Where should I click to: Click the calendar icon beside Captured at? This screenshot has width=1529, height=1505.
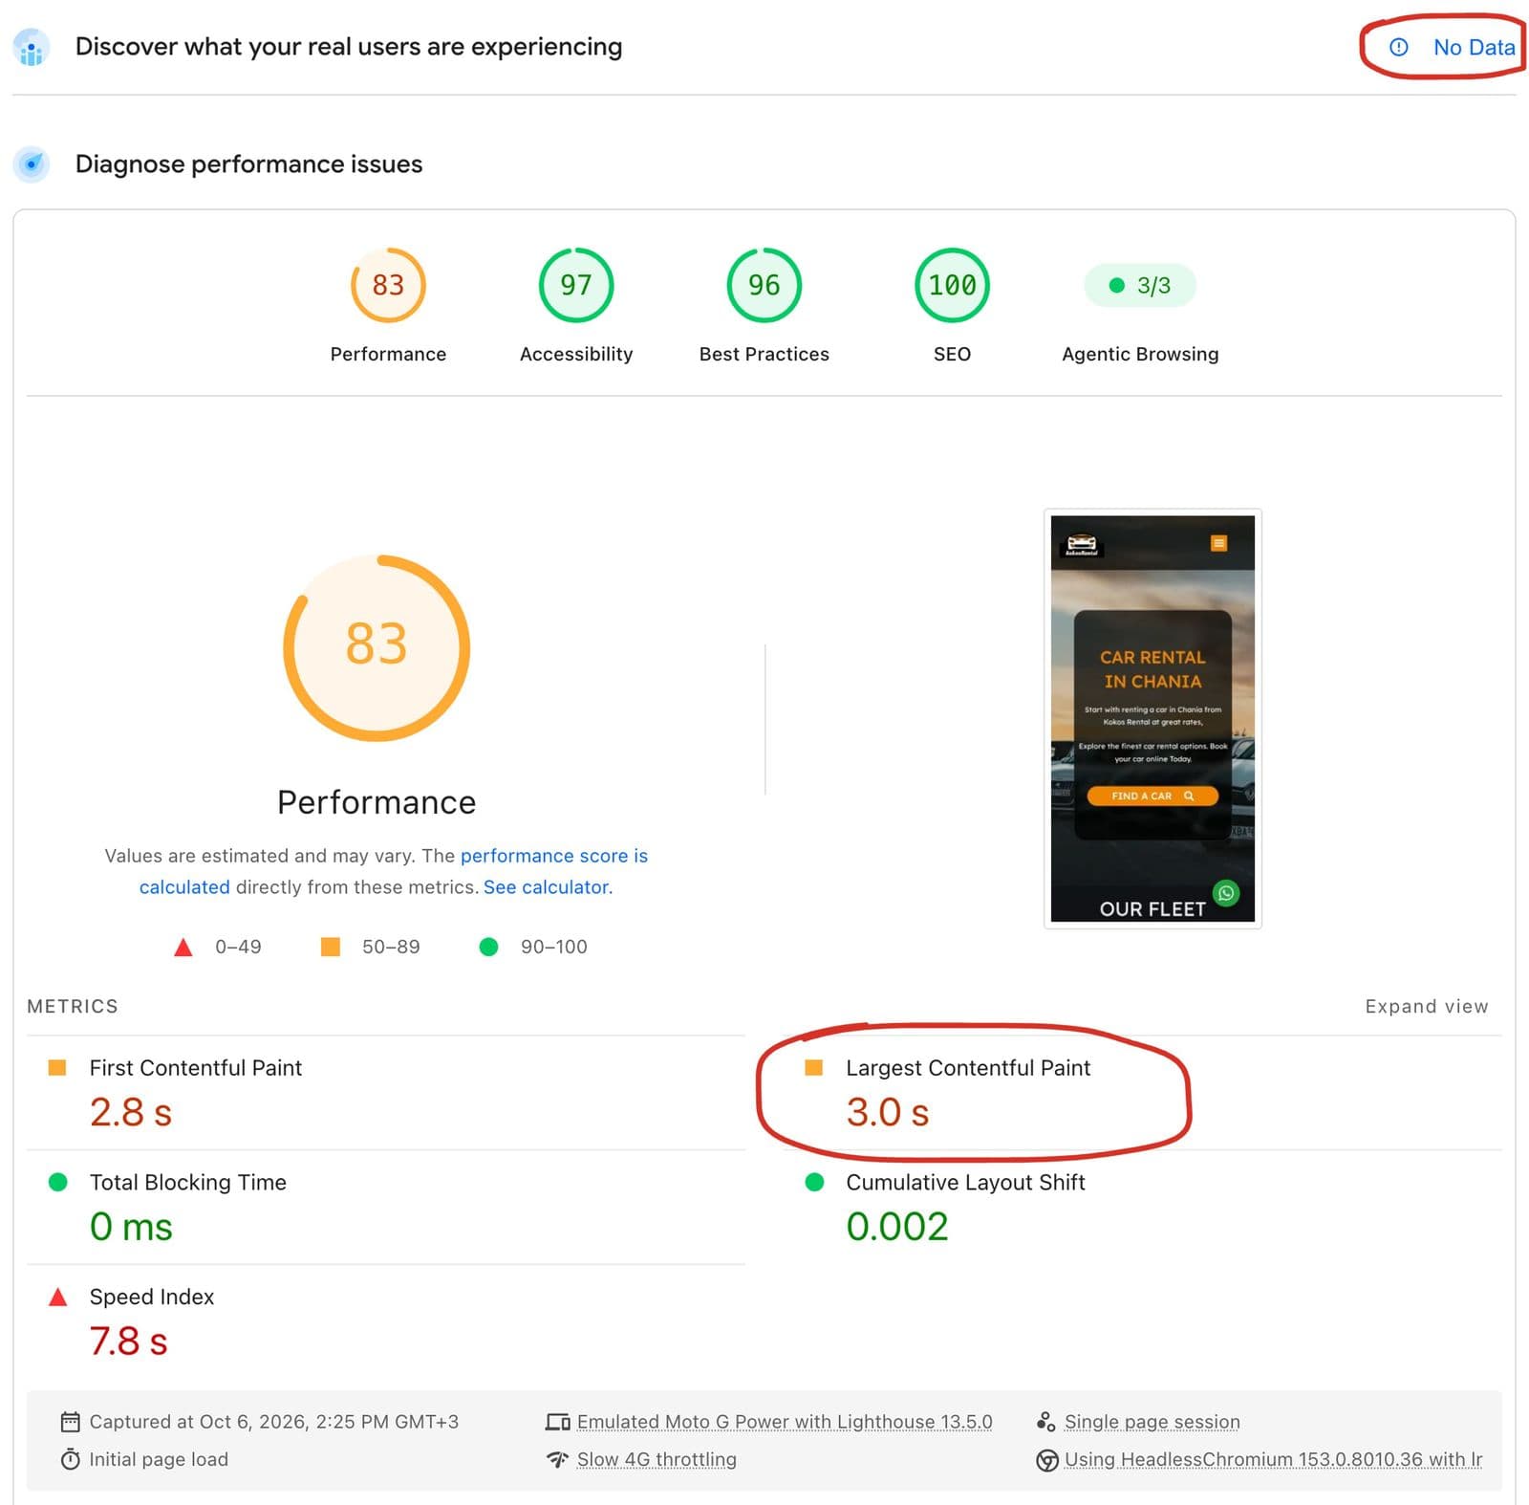70,1422
